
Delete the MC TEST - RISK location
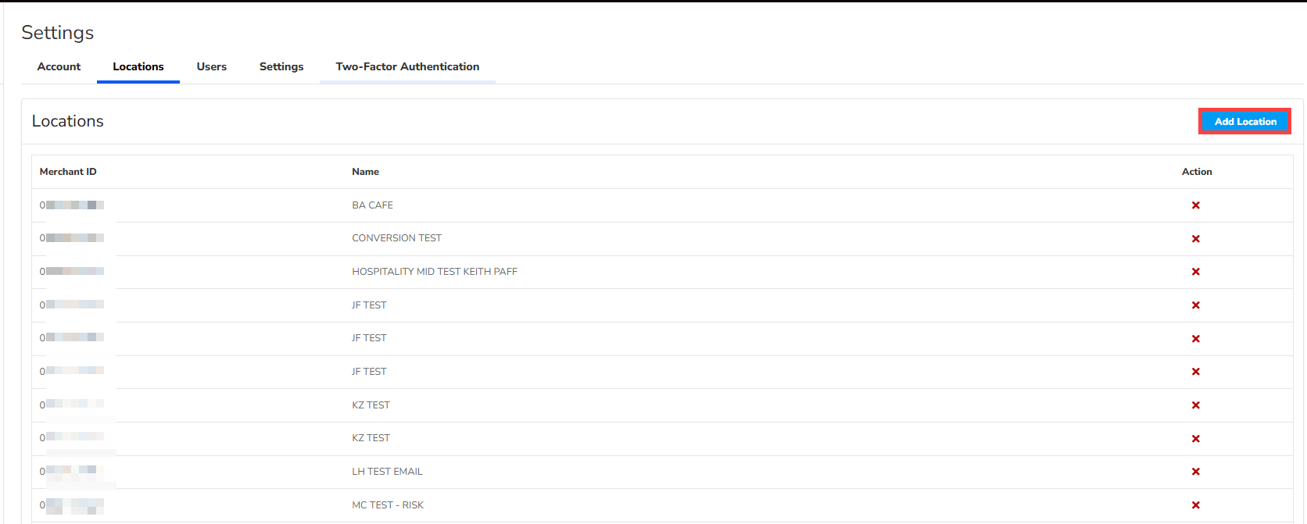(1195, 505)
